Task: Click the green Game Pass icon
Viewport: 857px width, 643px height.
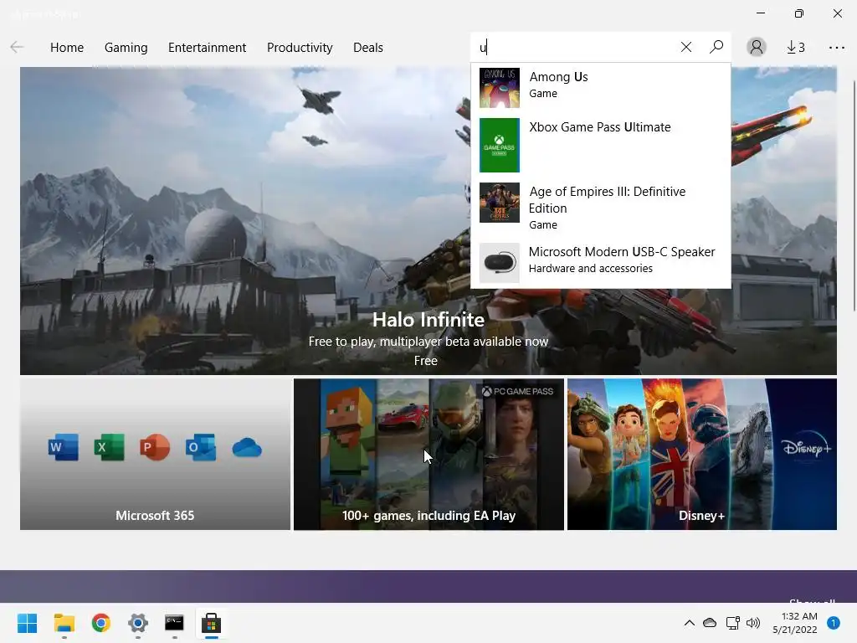Action: [x=500, y=145]
